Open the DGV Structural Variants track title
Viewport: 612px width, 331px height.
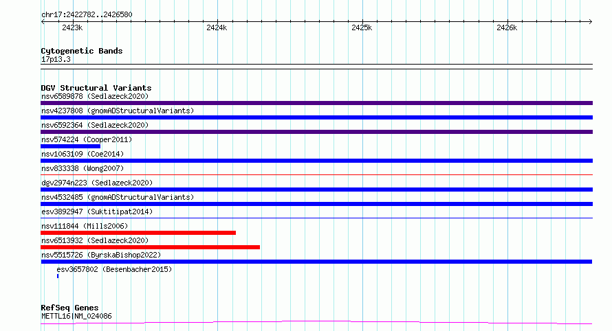click(x=96, y=88)
